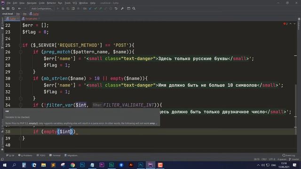
Task: Click the 4 spaces indent indicator
Action: pos(282,160)
